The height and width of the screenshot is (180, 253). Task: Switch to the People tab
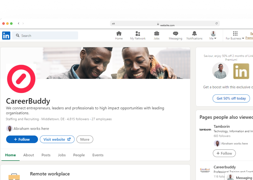tap(79, 155)
